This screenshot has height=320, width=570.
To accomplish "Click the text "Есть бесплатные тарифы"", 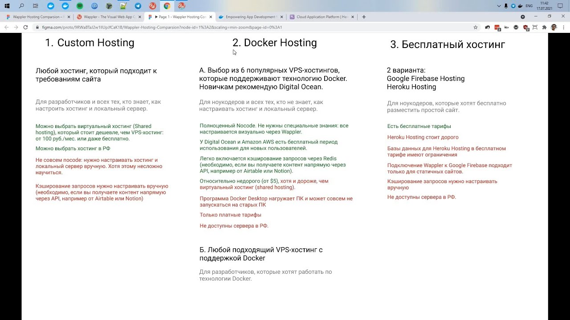I will [x=419, y=126].
